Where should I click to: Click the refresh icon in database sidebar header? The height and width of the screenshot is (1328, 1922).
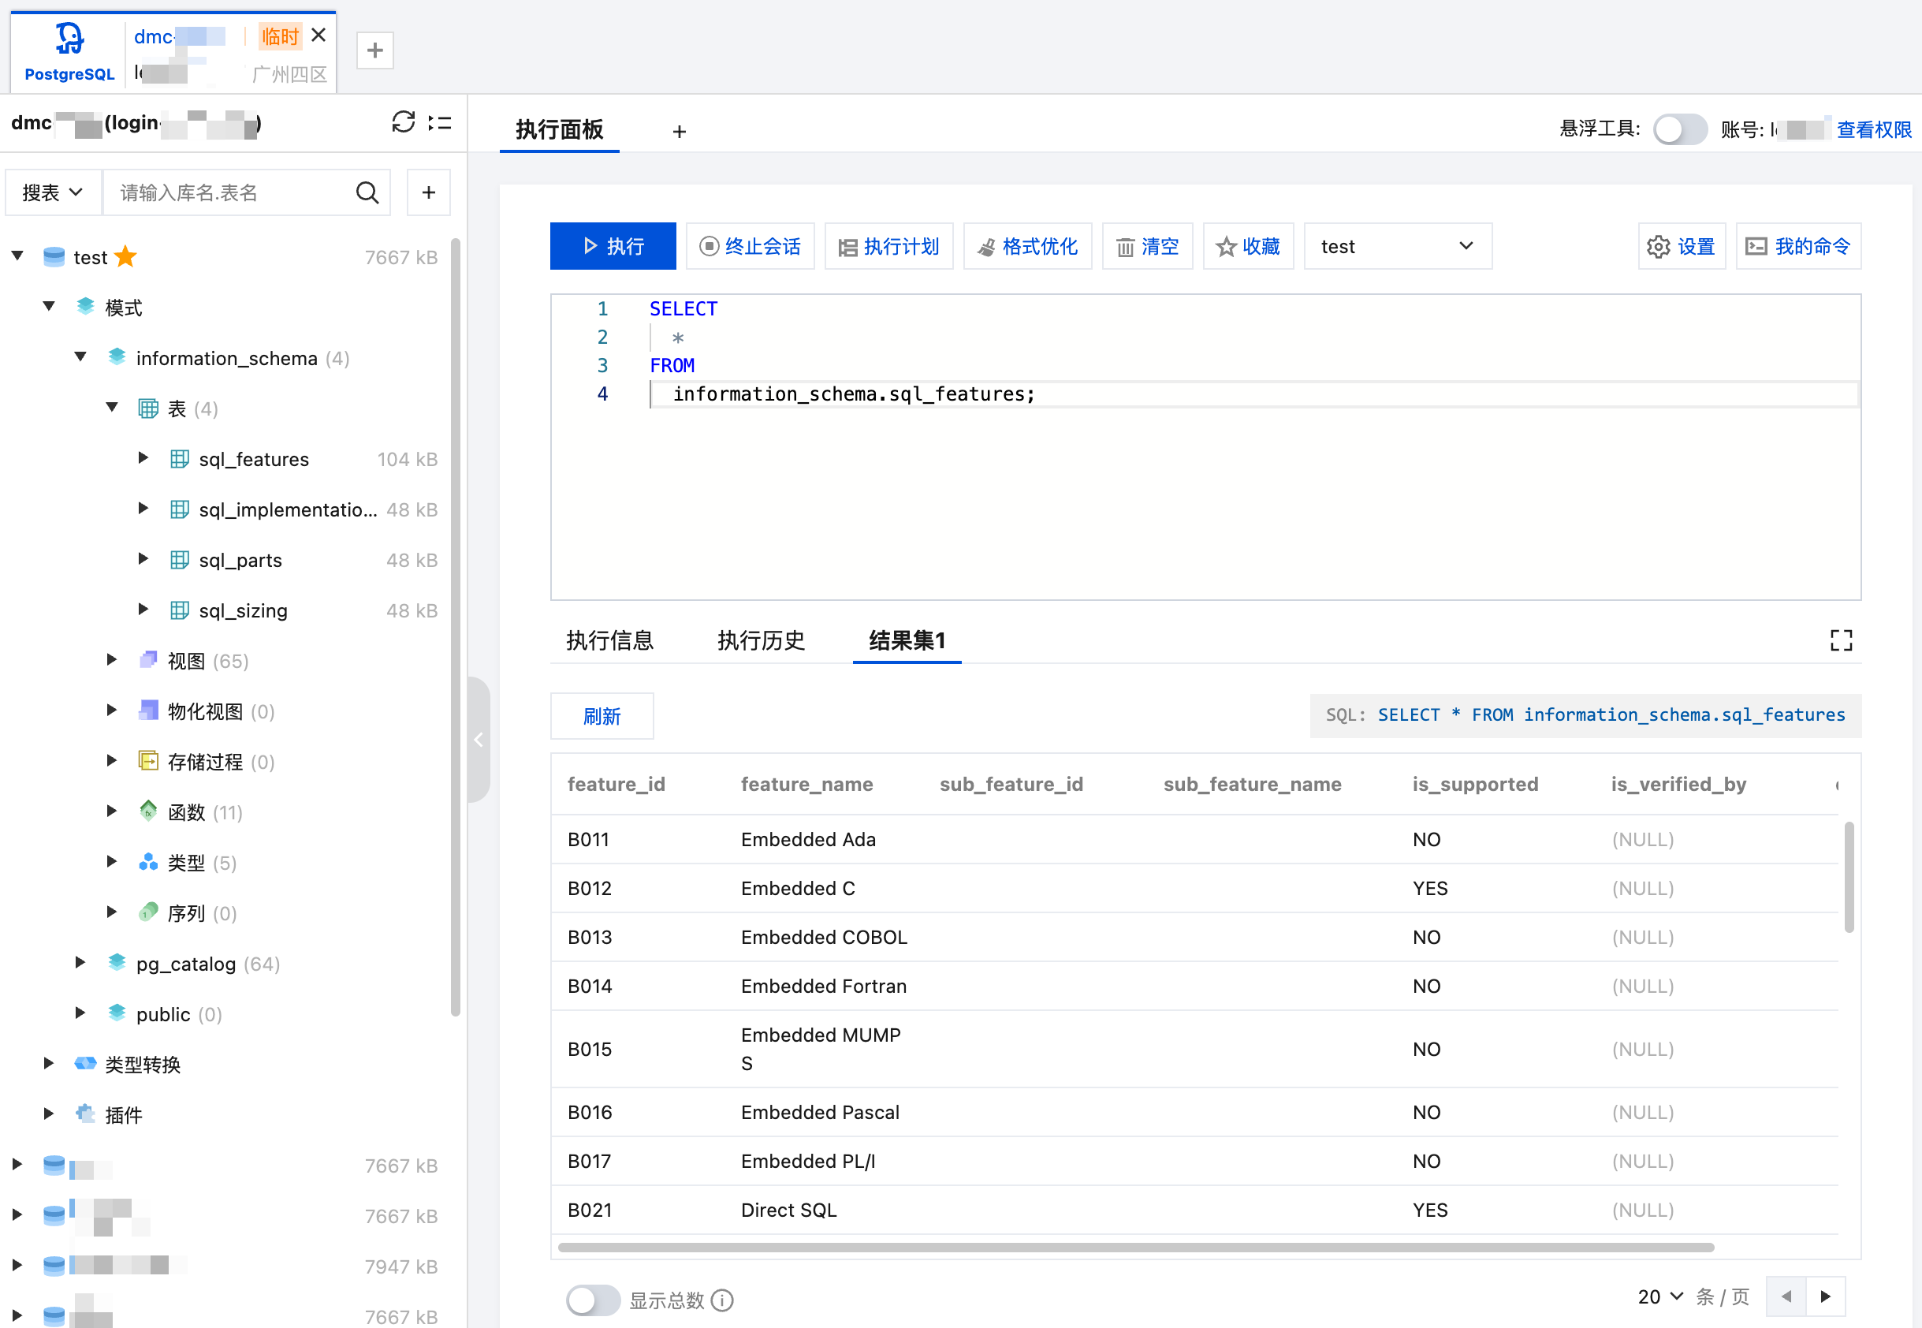click(403, 122)
